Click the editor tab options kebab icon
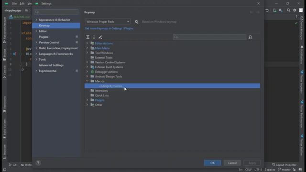This screenshot has height=172, width=306. point(296,17)
